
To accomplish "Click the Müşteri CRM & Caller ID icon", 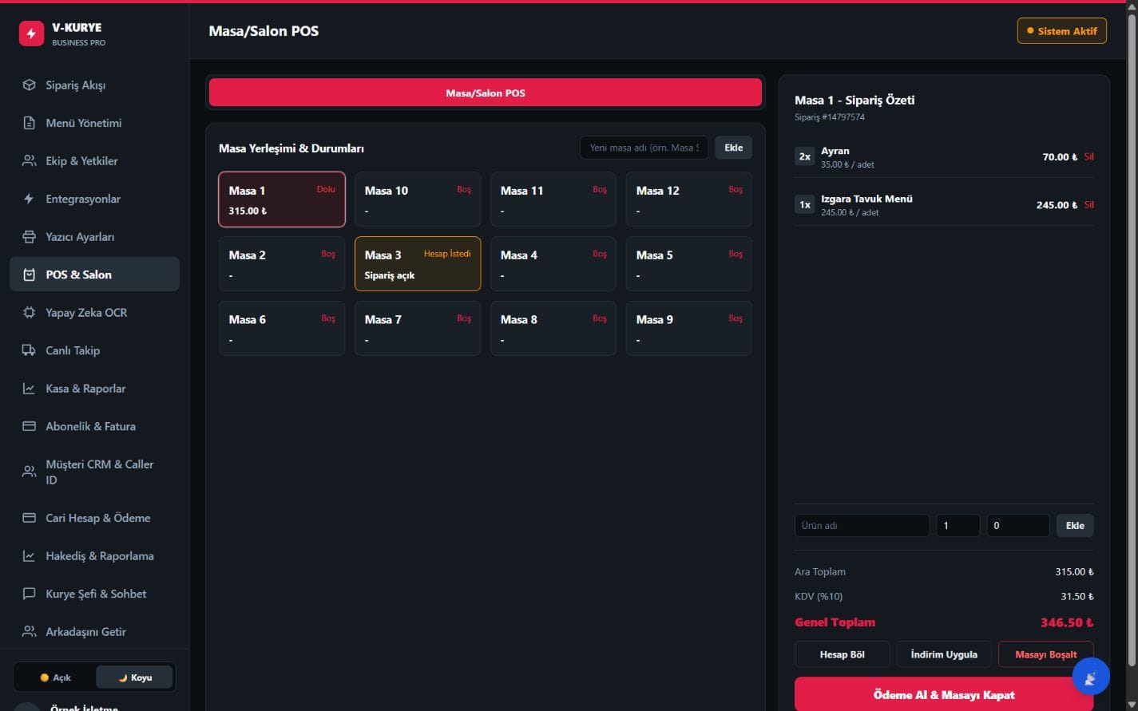I will 29,472.
